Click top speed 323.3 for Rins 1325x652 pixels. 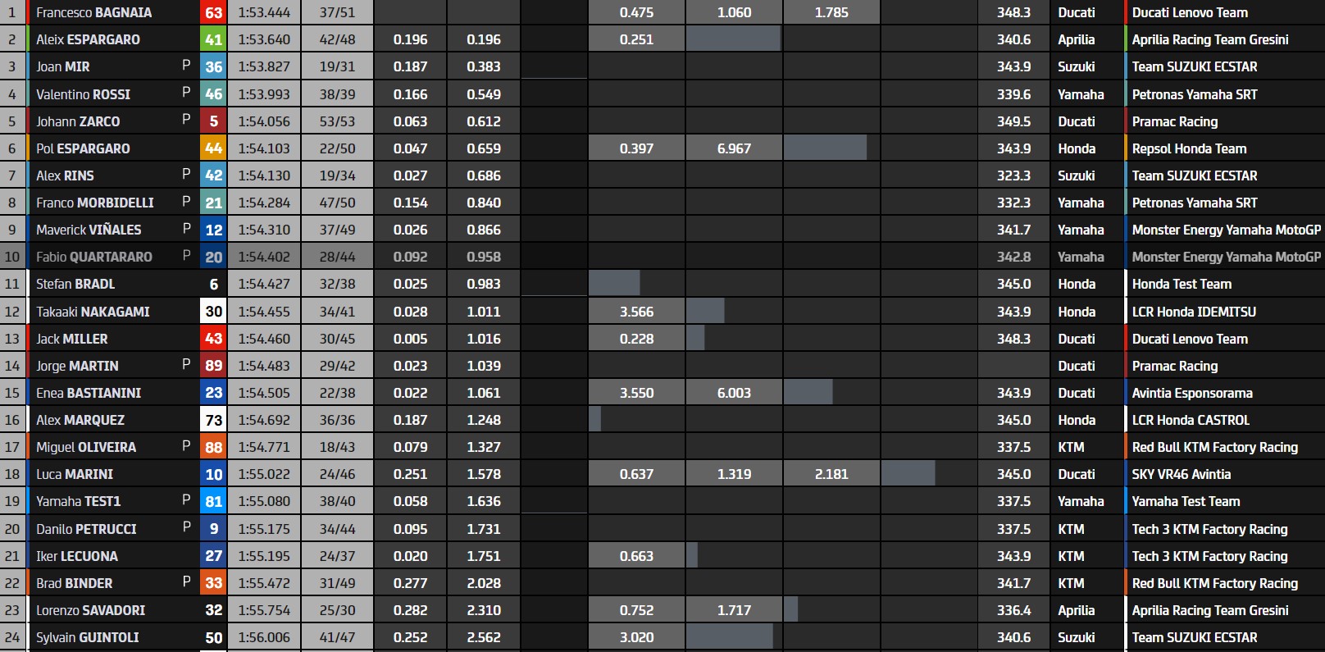coord(1013,176)
